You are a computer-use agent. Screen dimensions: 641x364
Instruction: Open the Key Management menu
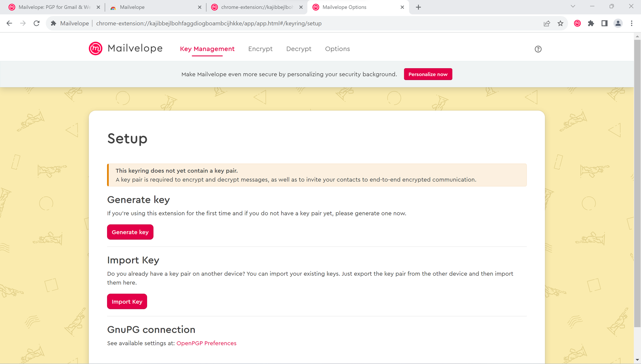207,49
